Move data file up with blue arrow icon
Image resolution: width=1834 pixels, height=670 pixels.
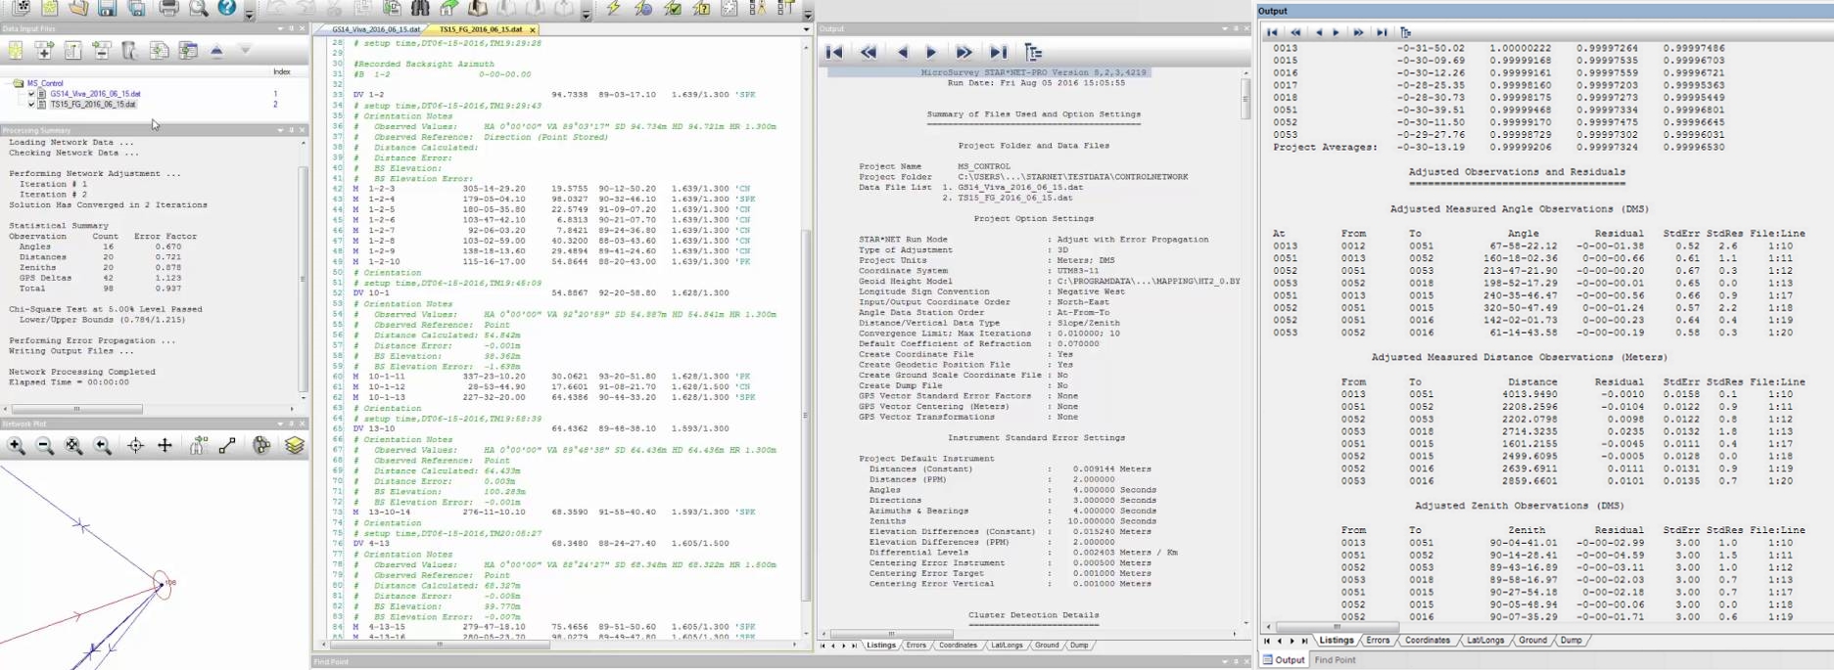[216, 50]
